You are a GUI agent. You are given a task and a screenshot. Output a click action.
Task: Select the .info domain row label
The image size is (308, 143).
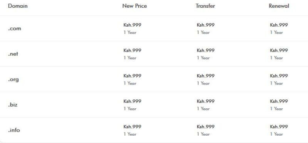[14, 130]
